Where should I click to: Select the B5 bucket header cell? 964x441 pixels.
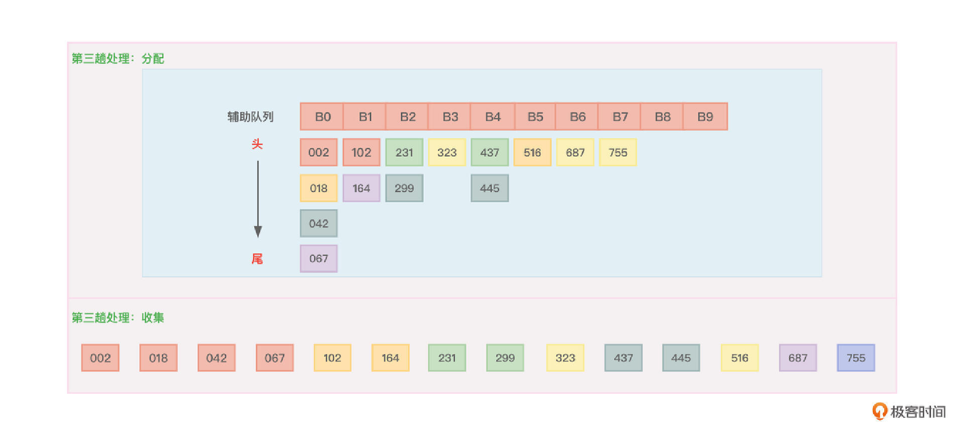pyautogui.click(x=535, y=117)
